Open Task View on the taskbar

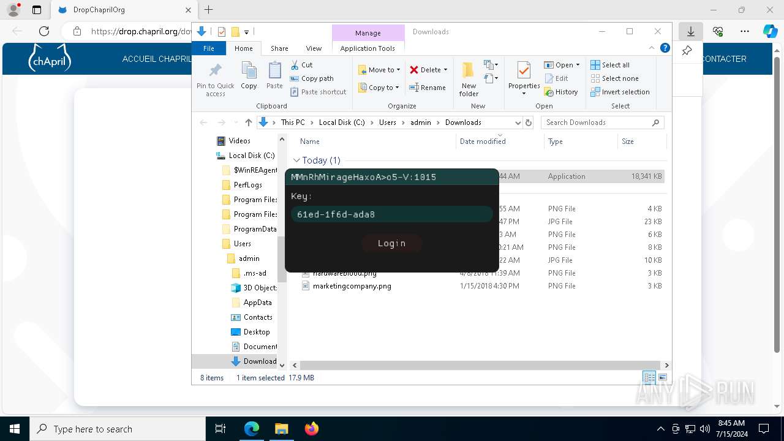click(221, 429)
